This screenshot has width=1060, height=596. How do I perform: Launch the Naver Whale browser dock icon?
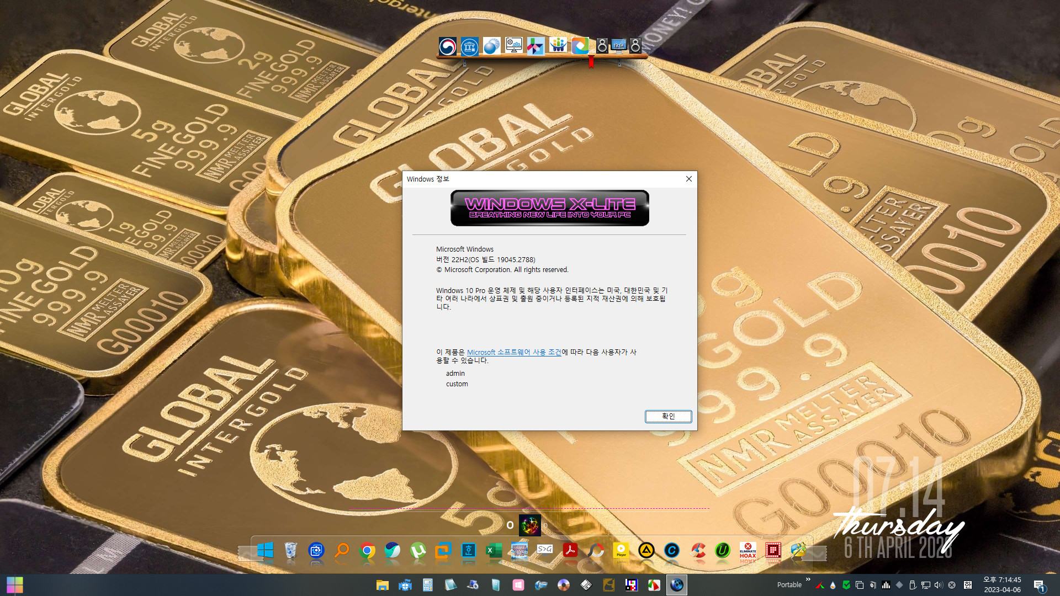393,550
